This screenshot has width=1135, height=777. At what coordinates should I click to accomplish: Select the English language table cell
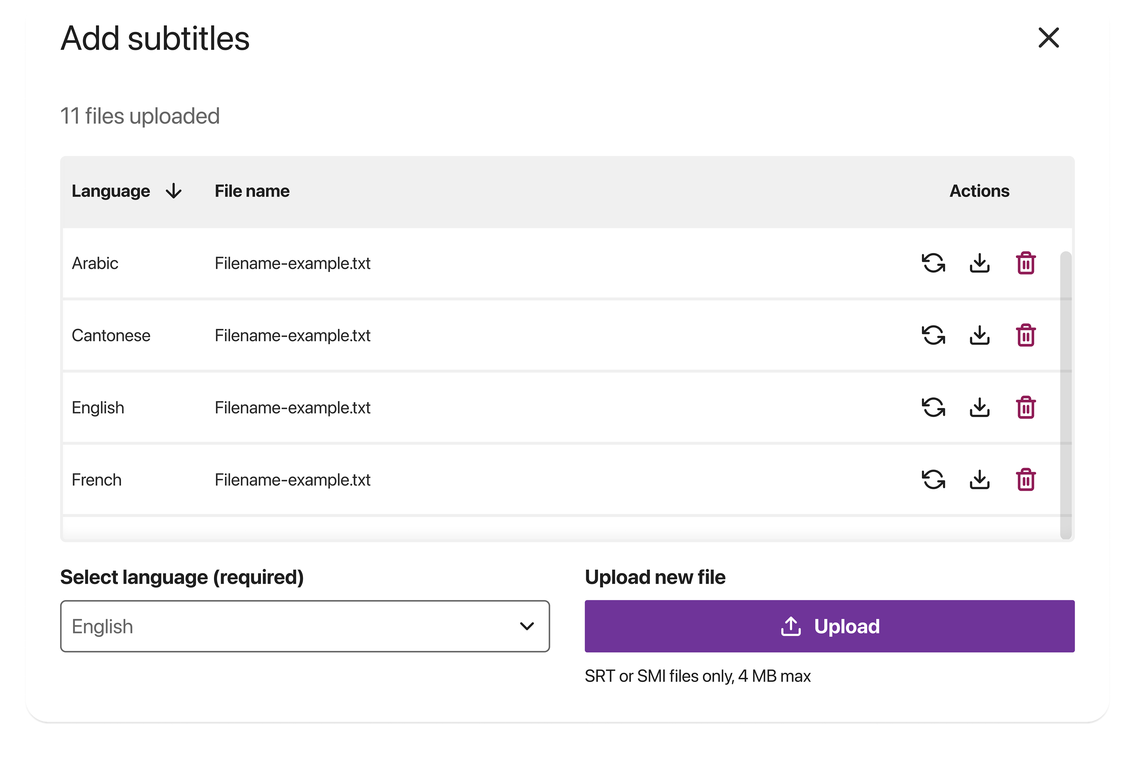click(98, 408)
